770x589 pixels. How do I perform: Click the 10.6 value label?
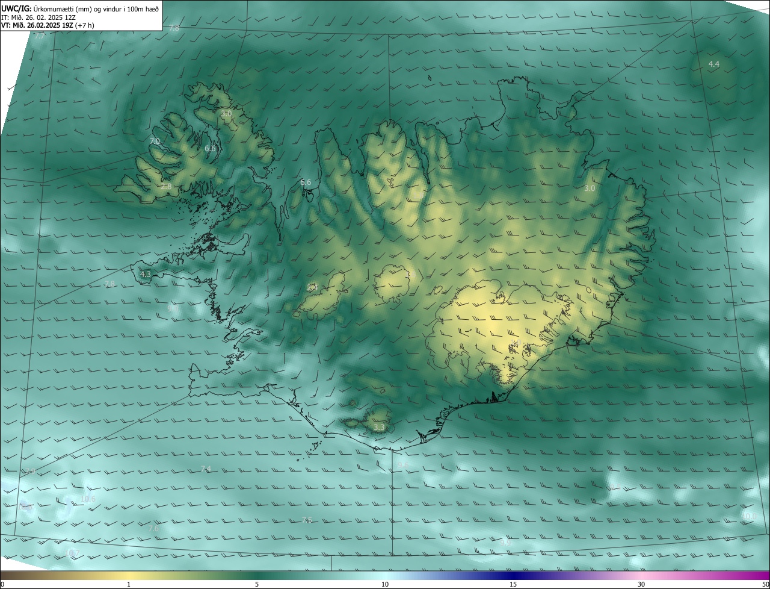[x=88, y=499]
